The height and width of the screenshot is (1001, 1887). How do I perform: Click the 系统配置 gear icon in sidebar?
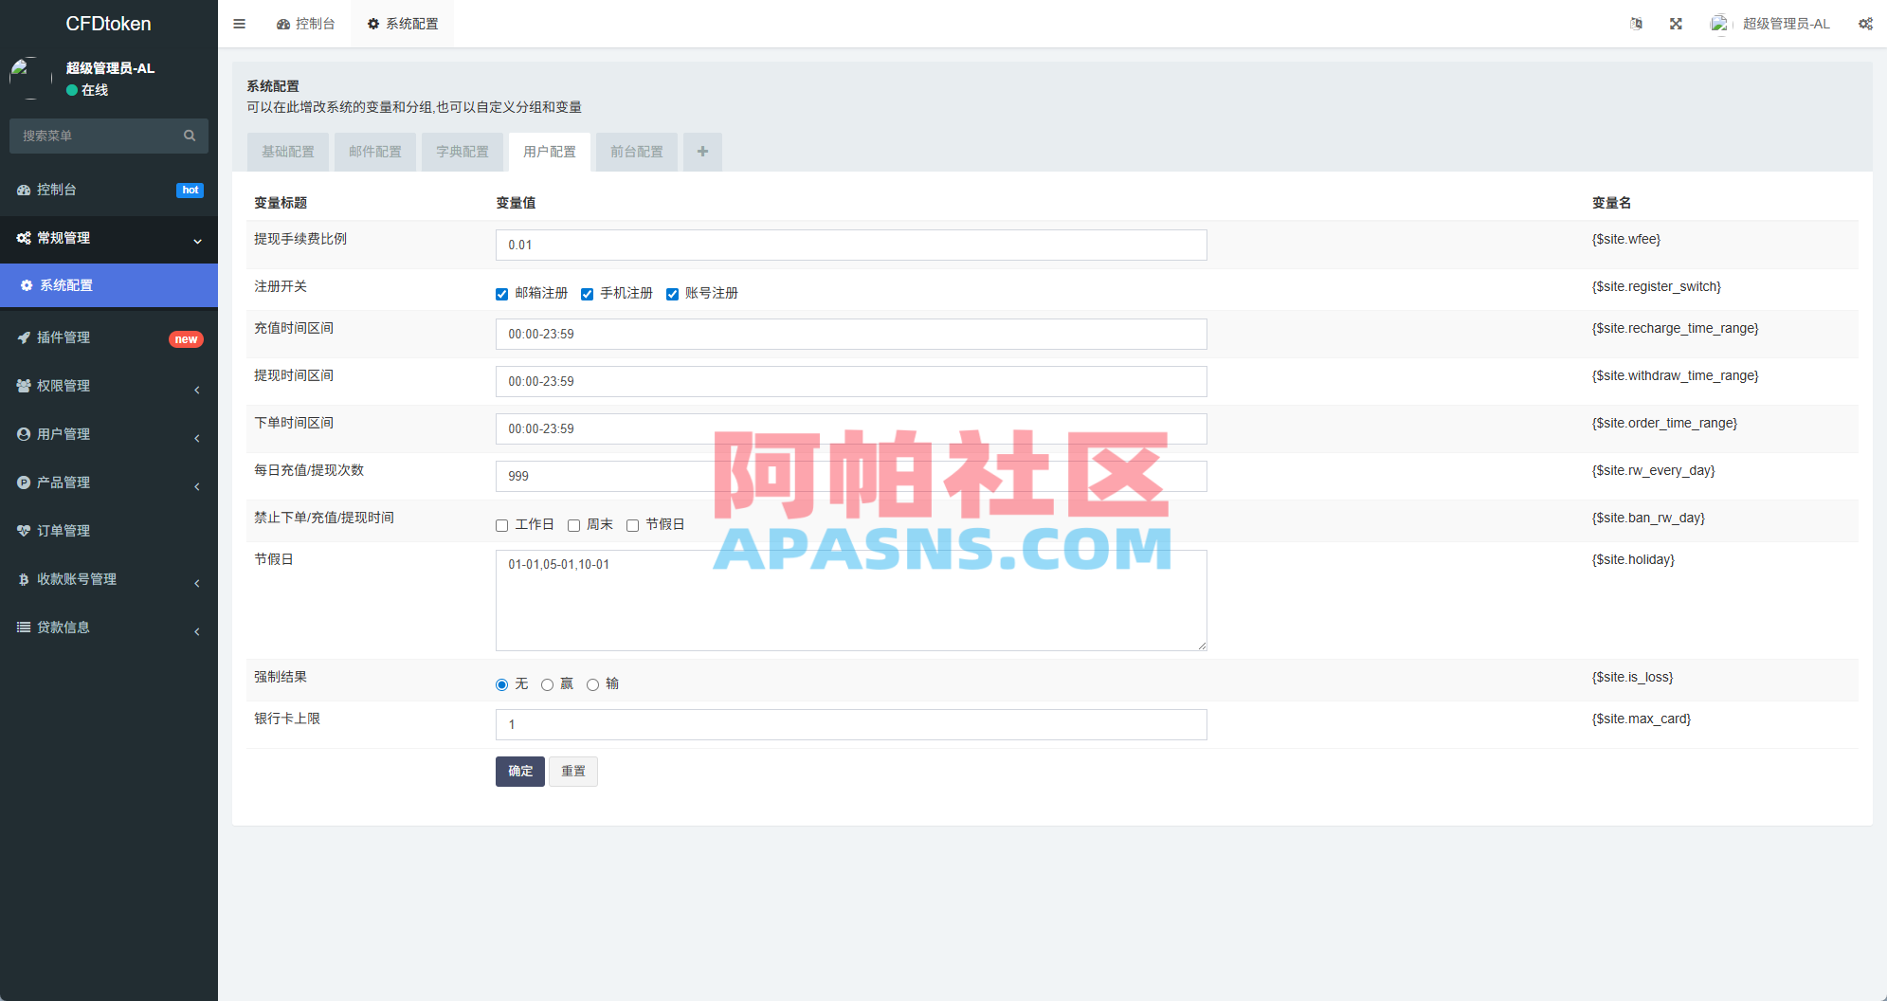pyautogui.click(x=27, y=285)
